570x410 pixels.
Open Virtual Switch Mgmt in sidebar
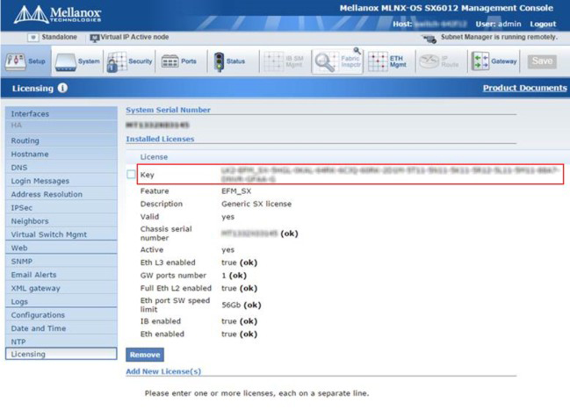click(61, 234)
